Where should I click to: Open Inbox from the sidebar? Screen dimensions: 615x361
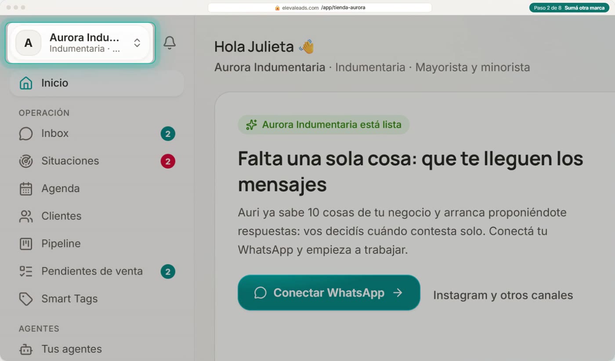tap(97, 134)
